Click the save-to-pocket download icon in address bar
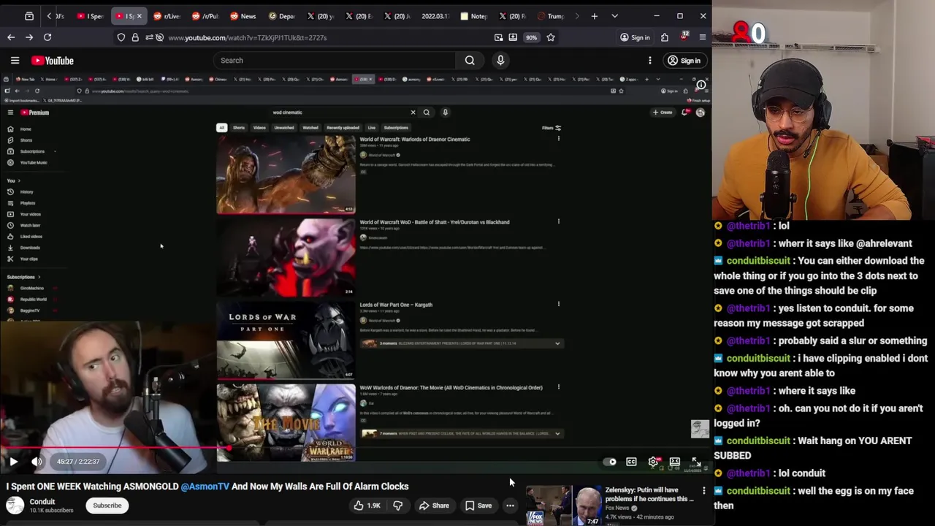 (x=513, y=37)
